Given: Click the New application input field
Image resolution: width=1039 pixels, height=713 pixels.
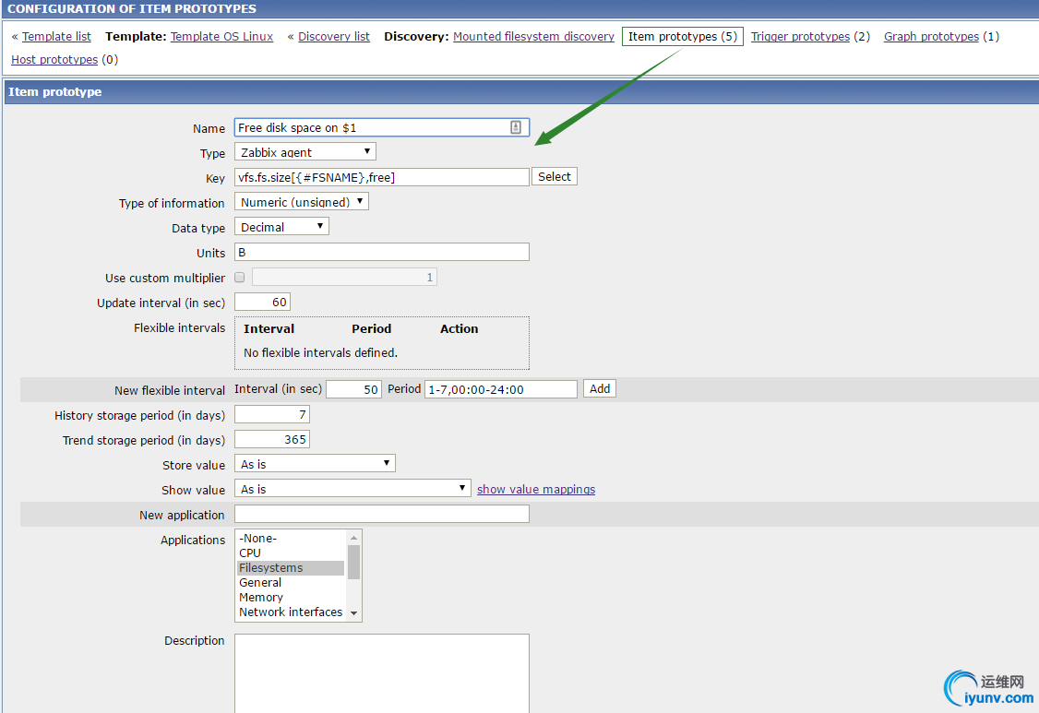Looking at the screenshot, I should pos(382,514).
